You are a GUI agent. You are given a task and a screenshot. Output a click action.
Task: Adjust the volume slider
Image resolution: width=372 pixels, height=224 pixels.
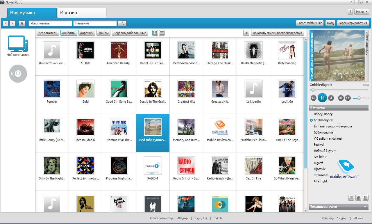point(361,98)
